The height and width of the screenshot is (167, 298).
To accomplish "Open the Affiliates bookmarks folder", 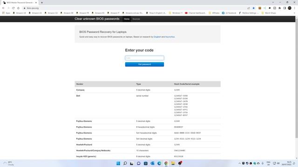I will coord(214,13).
